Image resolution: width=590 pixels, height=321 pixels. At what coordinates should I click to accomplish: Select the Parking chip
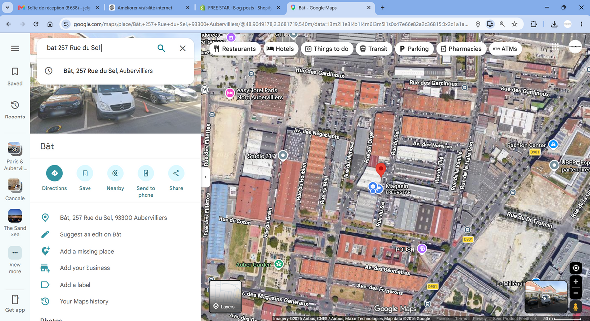[414, 49]
